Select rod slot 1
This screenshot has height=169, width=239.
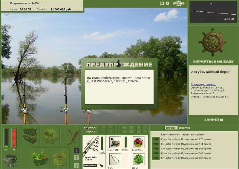click(76, 150)
